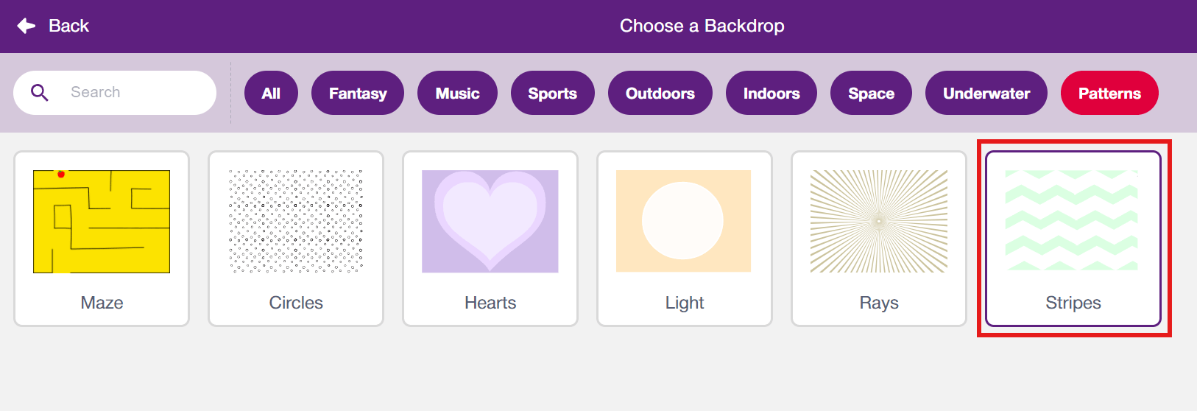Viewport: 1197px width, 411px height.
Task: Select the green Stripes backdrop
Action: pos(1073,222)
